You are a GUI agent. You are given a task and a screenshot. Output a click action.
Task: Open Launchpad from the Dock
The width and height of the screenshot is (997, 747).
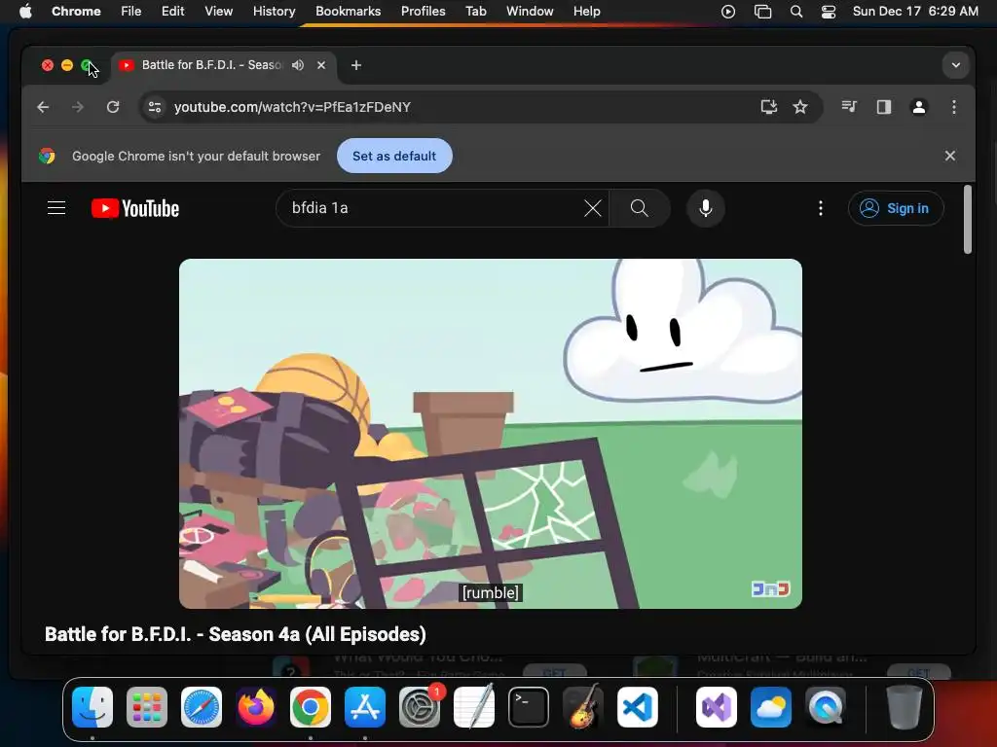147,707
